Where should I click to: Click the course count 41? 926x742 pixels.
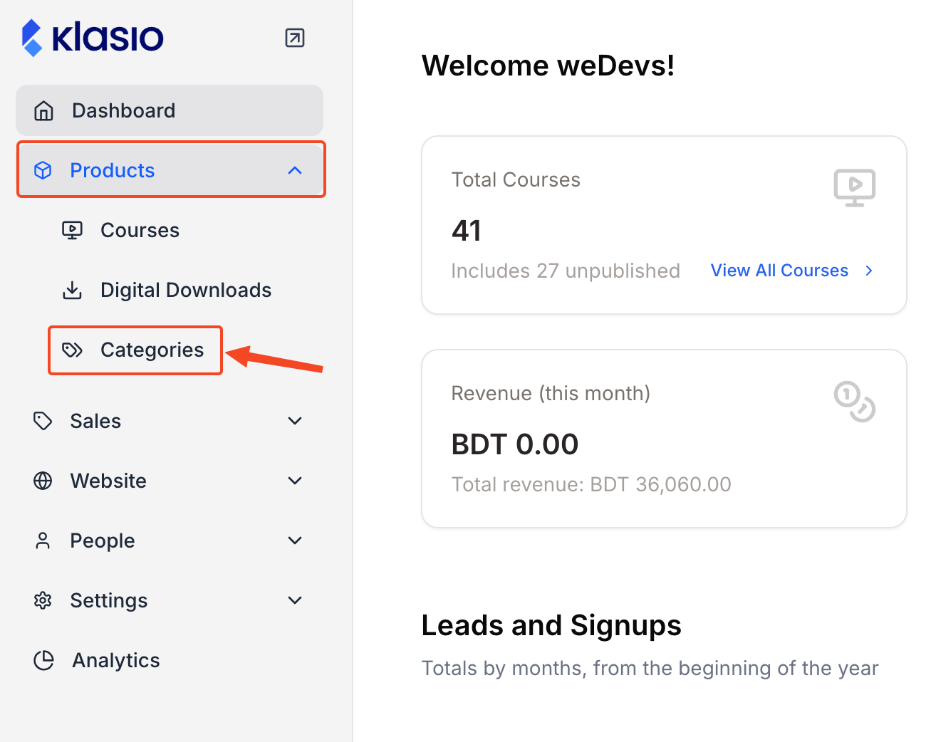467,230
